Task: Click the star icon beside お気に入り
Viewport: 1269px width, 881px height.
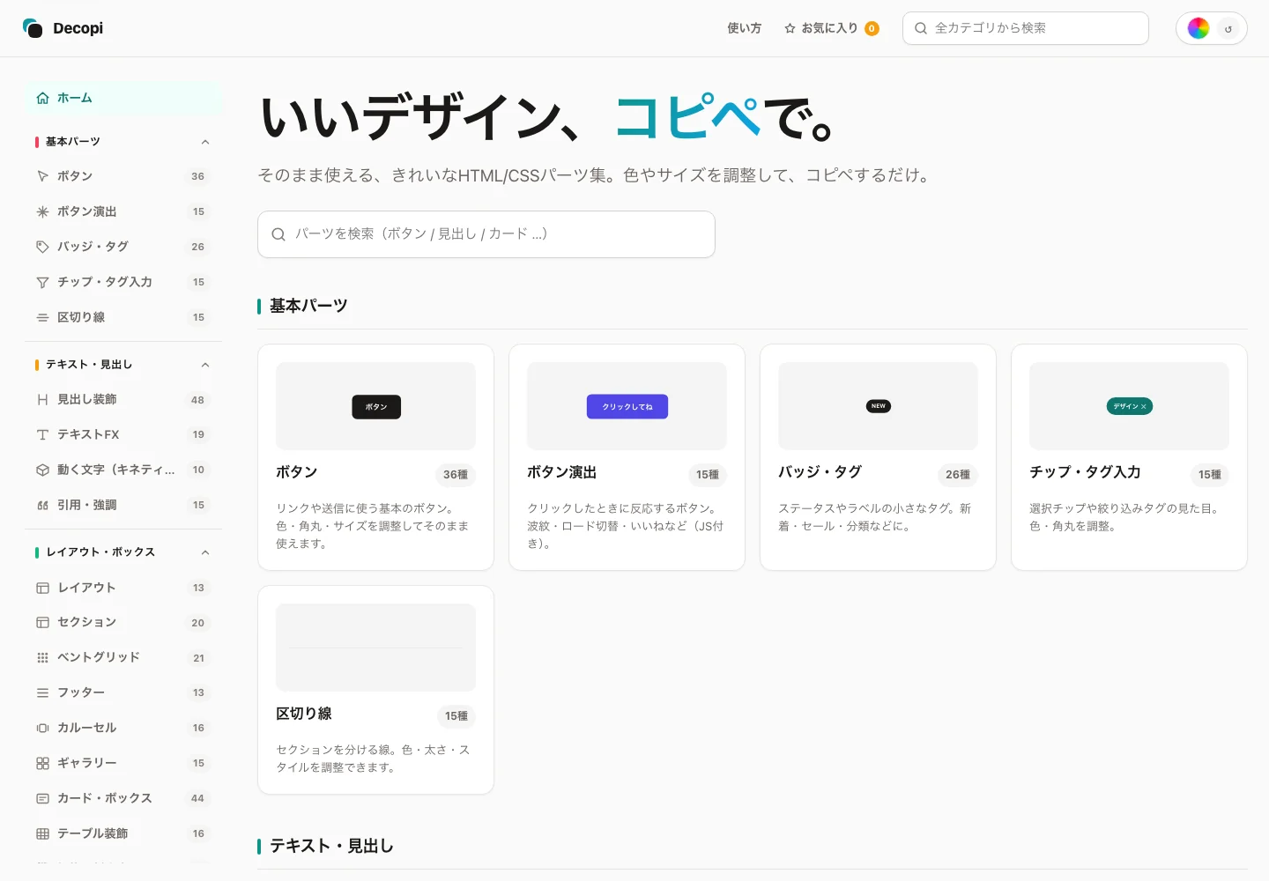Action: tap(790, 28)
